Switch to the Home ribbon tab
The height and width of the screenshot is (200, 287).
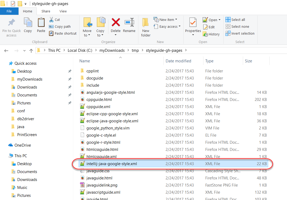pyautogui.click(x=28, y=11)
